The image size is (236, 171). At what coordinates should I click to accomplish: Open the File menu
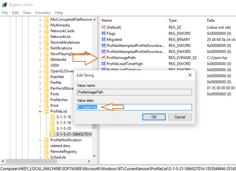click(5, 13)
